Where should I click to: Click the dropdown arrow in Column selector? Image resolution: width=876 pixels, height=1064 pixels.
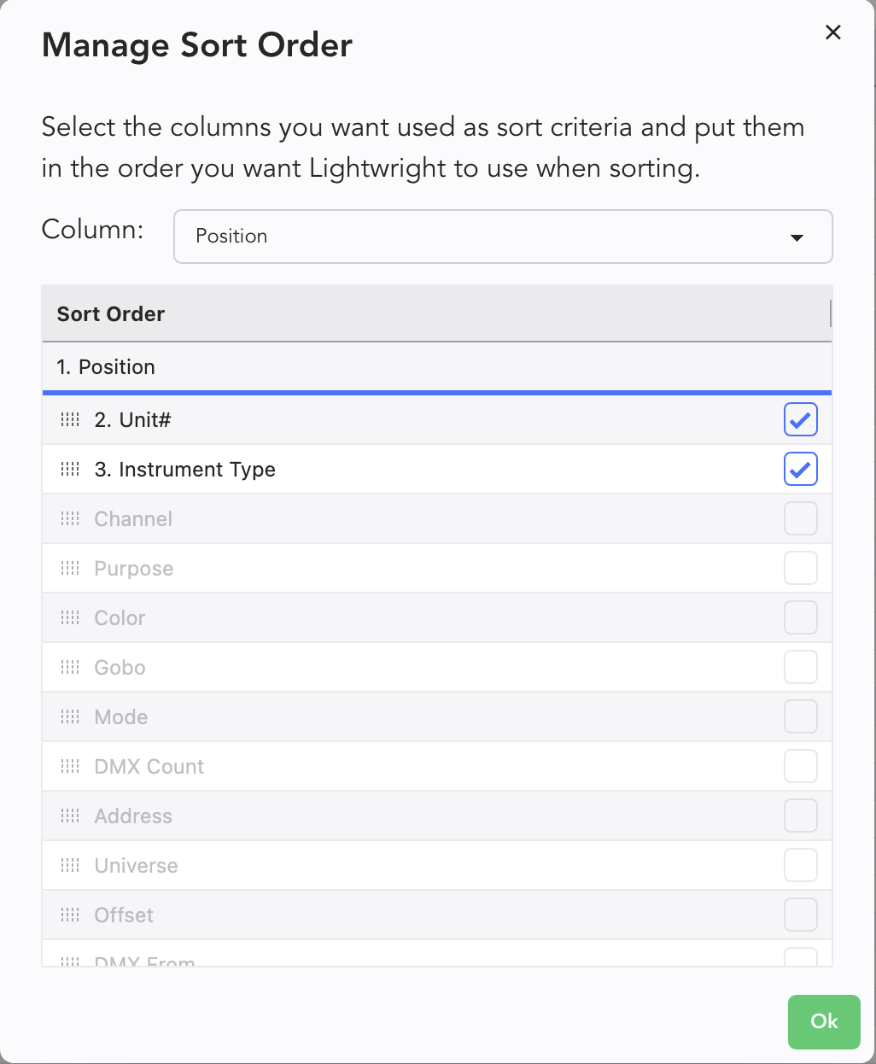click(797, 237)
